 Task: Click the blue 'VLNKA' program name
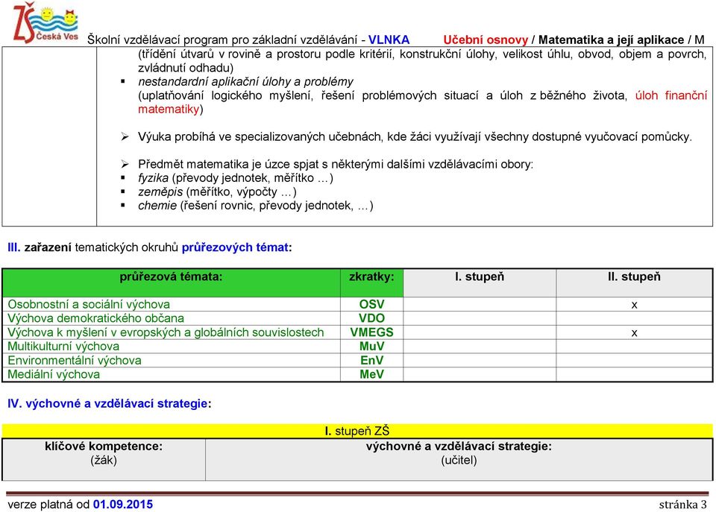[389, 39]
